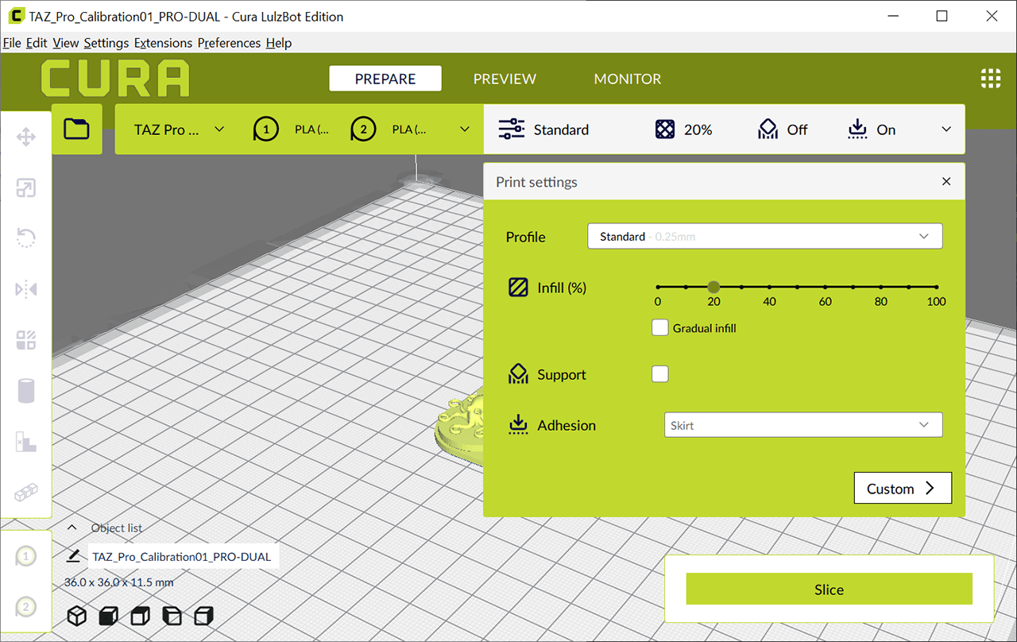Enable Gradual infill checkbox

click(x=660, y=327)
